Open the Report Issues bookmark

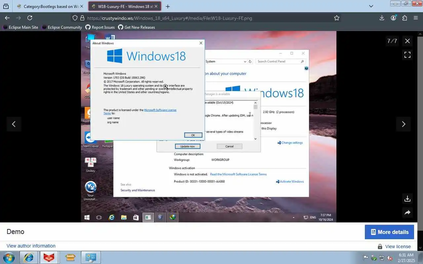point(100,27)
